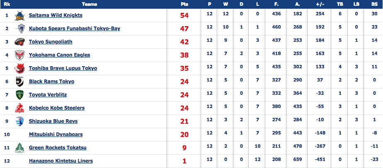
Task: Open Kubota Spears Funabashi Tokyo-Bay link
Action: tap(75, 29)
